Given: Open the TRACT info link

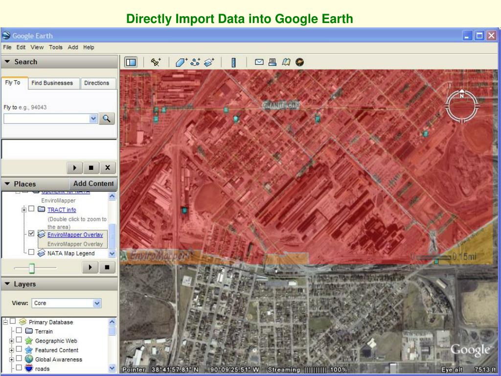Looking at the screenshot, I should tap(62, 210).
